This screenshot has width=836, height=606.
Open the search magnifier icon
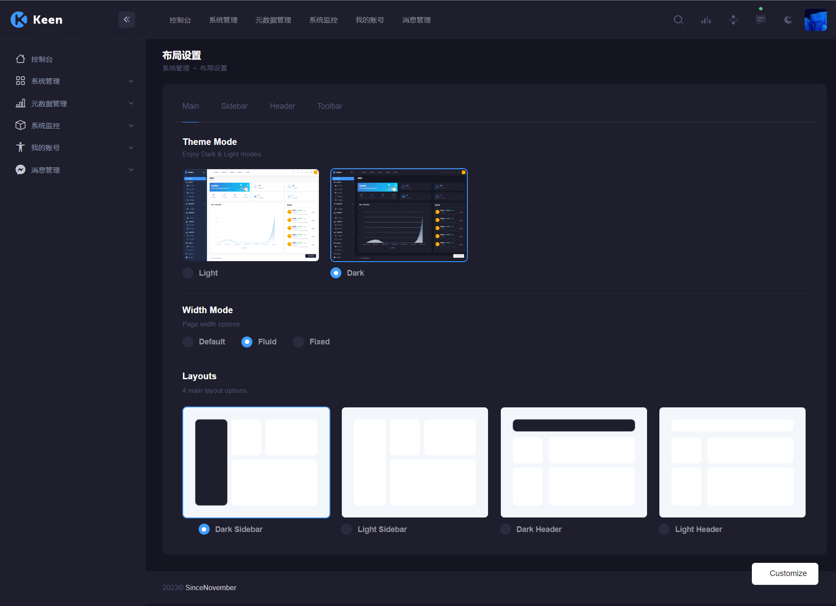tap(678, 20)
